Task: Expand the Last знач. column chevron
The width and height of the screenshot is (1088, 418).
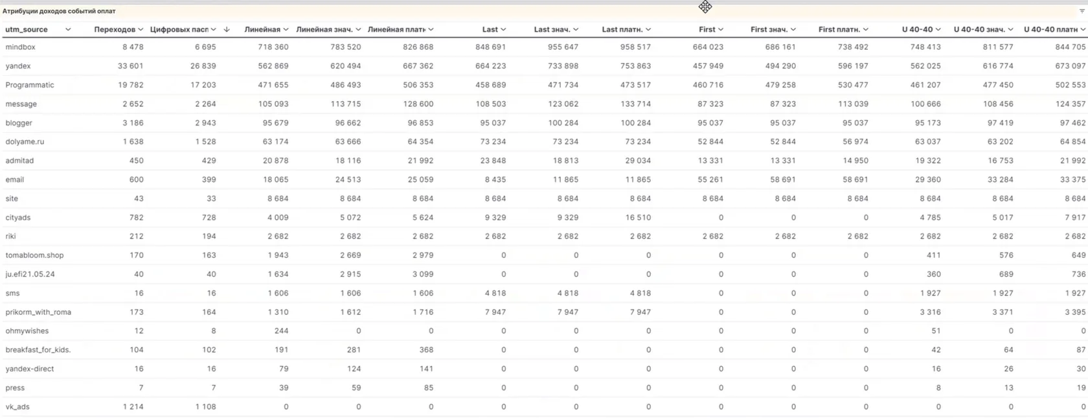Action: tap(576, 29)
